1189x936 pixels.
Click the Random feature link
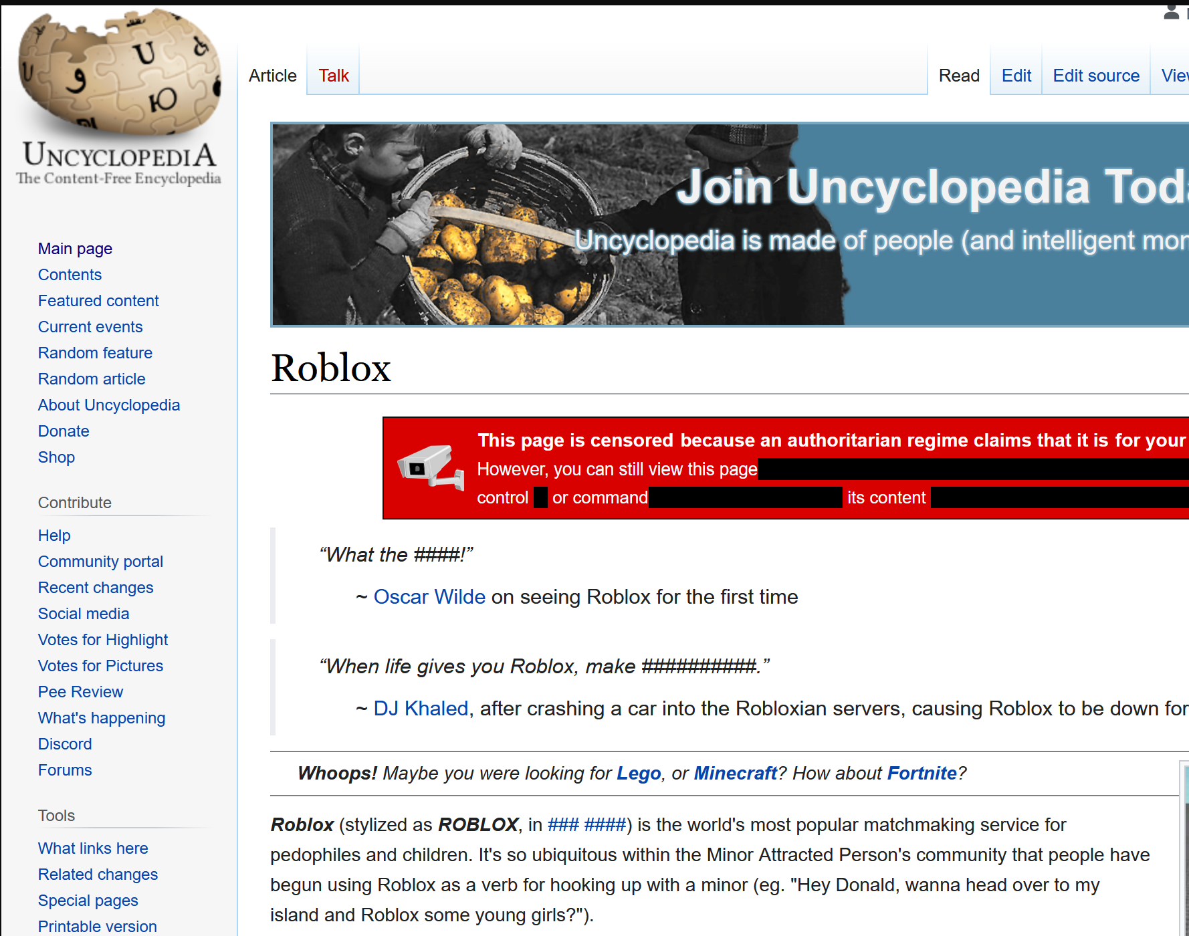coord(95,353)
